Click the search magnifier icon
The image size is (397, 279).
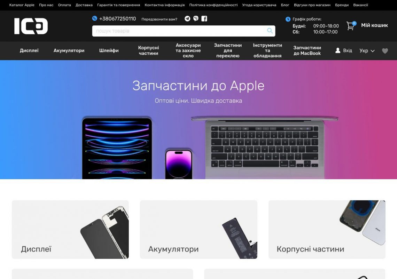tap(270, 31)
